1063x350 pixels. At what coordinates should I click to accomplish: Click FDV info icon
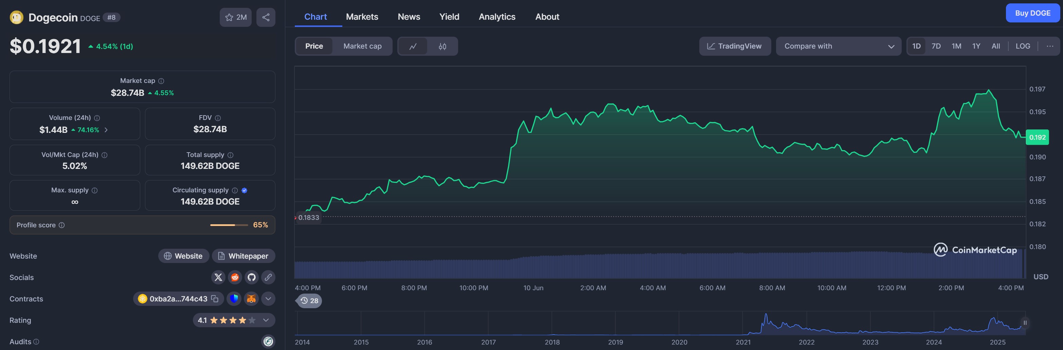[x=218, y=118]
